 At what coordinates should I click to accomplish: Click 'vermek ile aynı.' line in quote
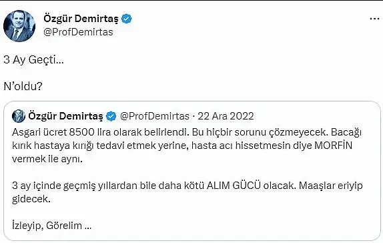tap(47, 159)
